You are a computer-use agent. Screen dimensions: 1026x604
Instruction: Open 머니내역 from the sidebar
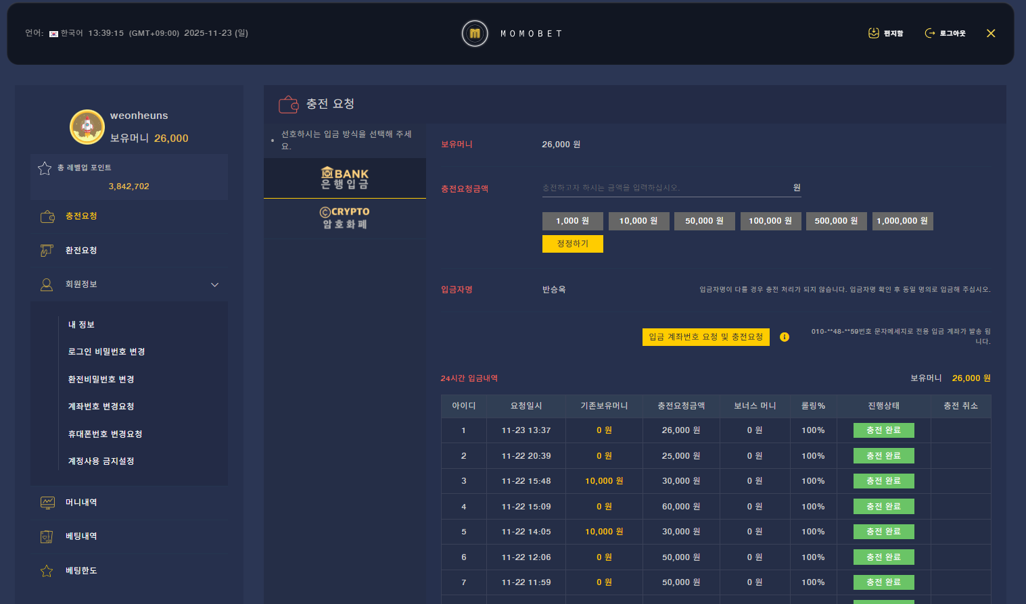coord(81,503)
